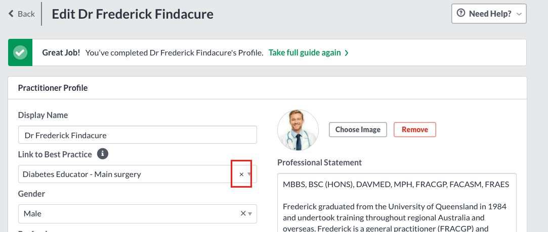Image resolution: width=548 pixels, height=232 pixels.
Task: Click the red Remove image button
Action: (415, 130)
